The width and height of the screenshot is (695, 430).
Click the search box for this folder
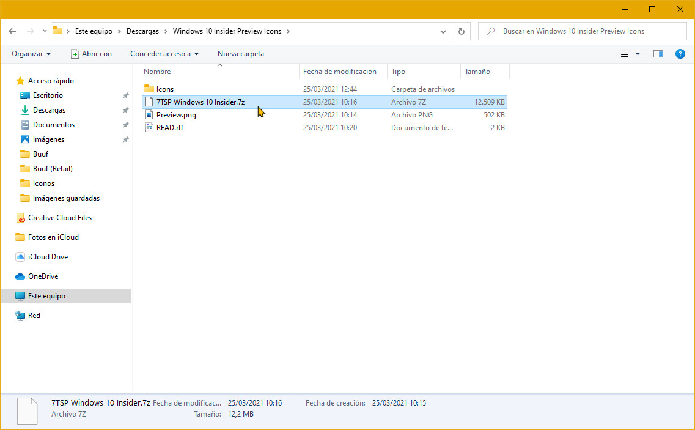coord(583,31)
